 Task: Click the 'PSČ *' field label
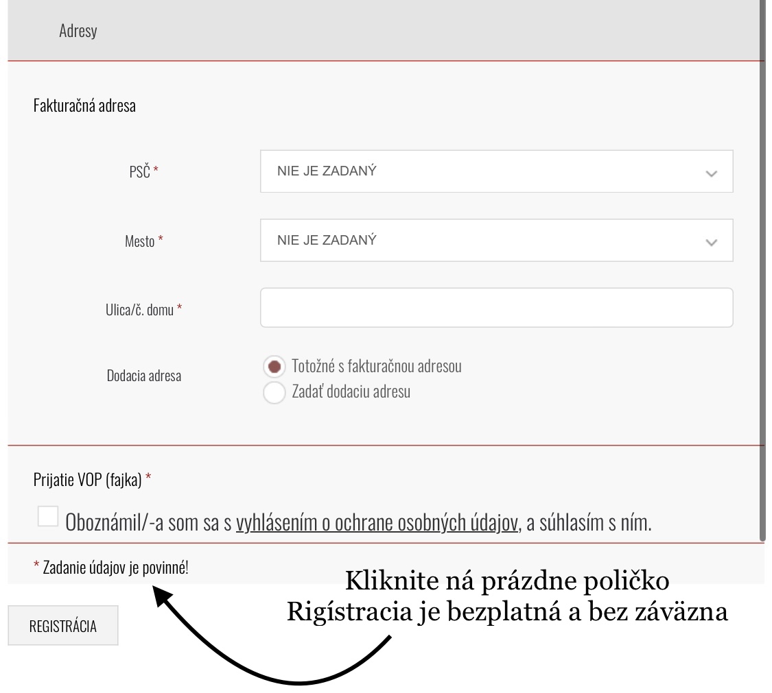coord(139,172)
